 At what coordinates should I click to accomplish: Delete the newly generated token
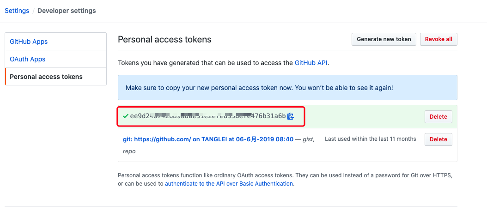tap(438, 117)
